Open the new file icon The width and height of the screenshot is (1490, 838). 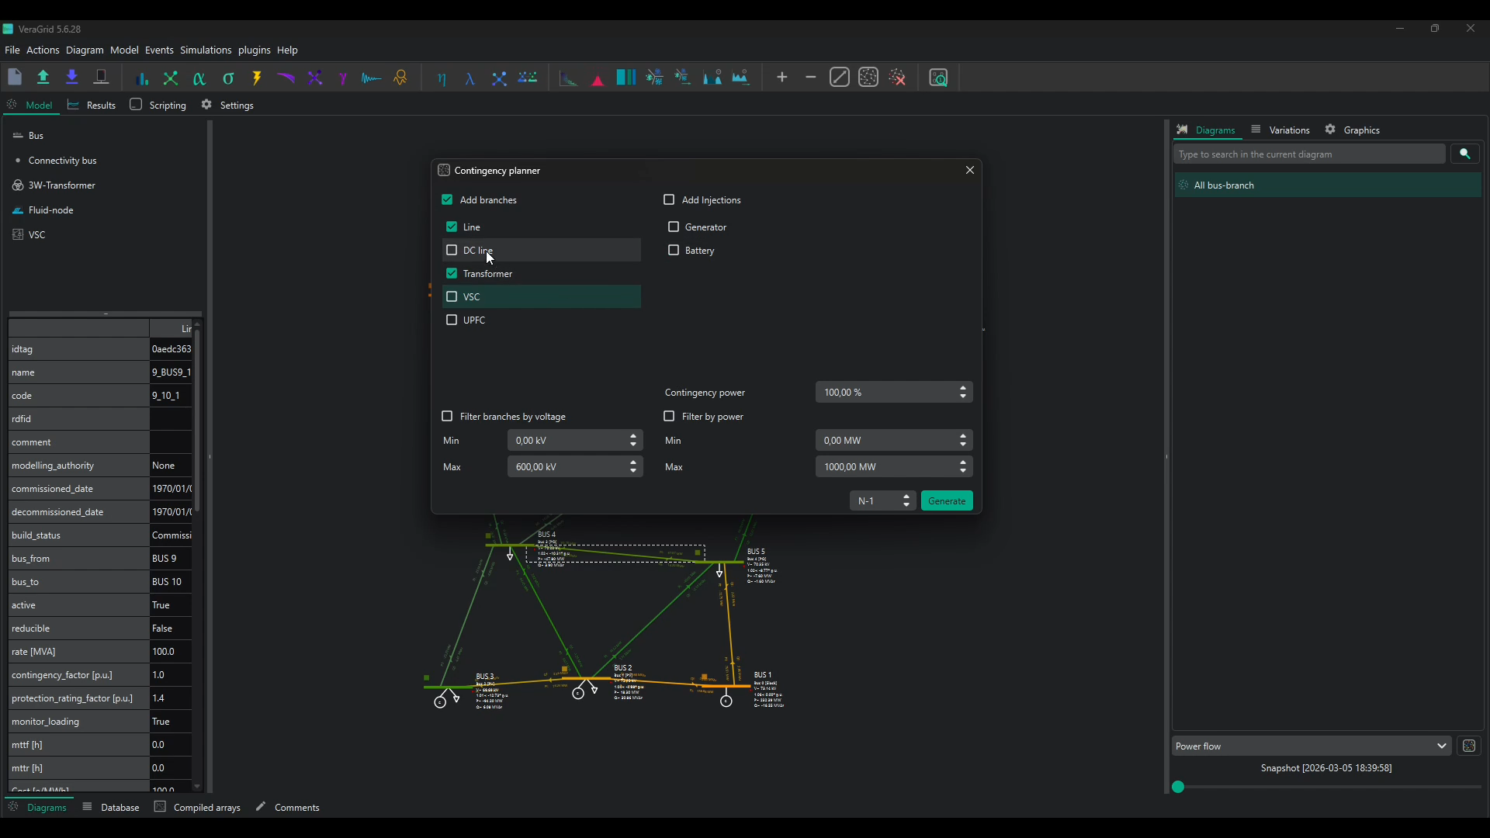coord(16,78)
